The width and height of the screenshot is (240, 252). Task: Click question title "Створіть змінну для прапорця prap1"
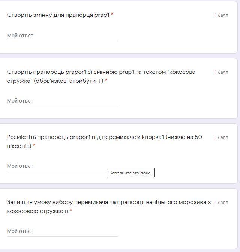pos(58,15)
